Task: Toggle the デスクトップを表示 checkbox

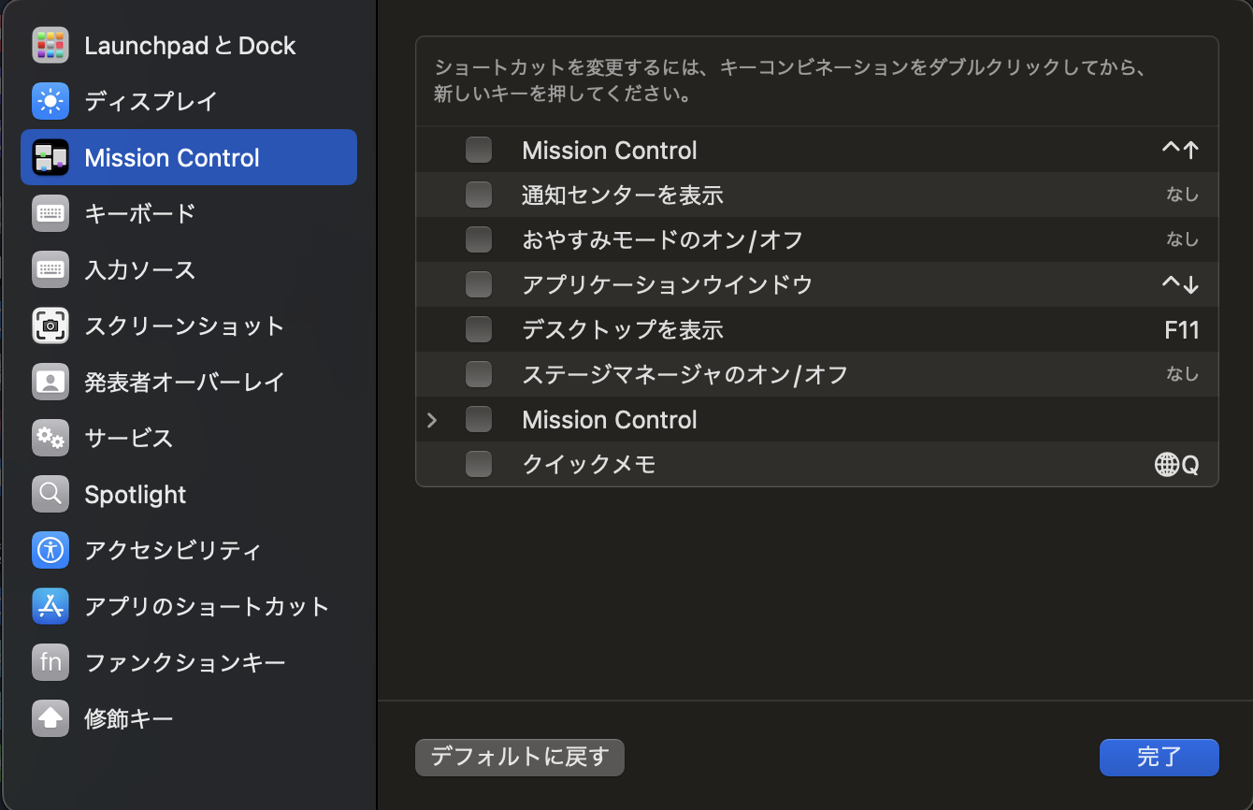Action: tap(479, 329)
